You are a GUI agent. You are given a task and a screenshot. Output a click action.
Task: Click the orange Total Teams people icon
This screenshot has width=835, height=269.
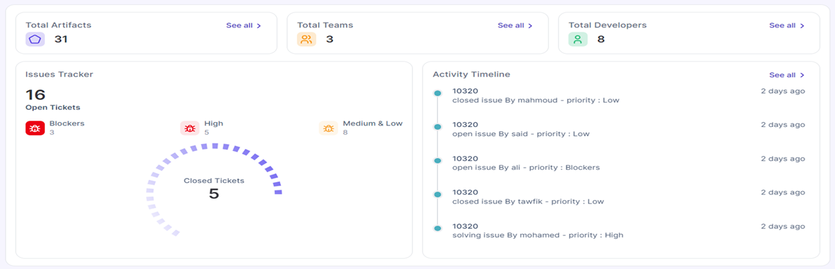click(x=306, y=39)
